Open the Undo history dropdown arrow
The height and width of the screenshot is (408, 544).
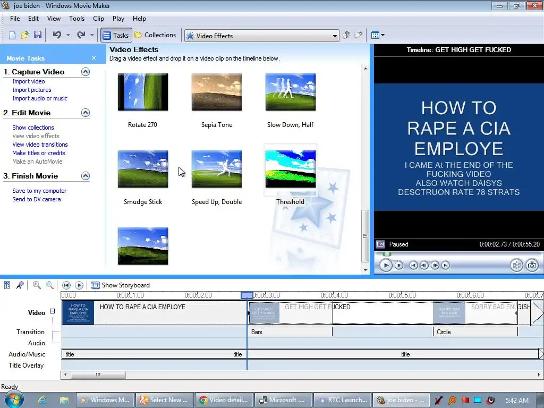pos(68,36)
